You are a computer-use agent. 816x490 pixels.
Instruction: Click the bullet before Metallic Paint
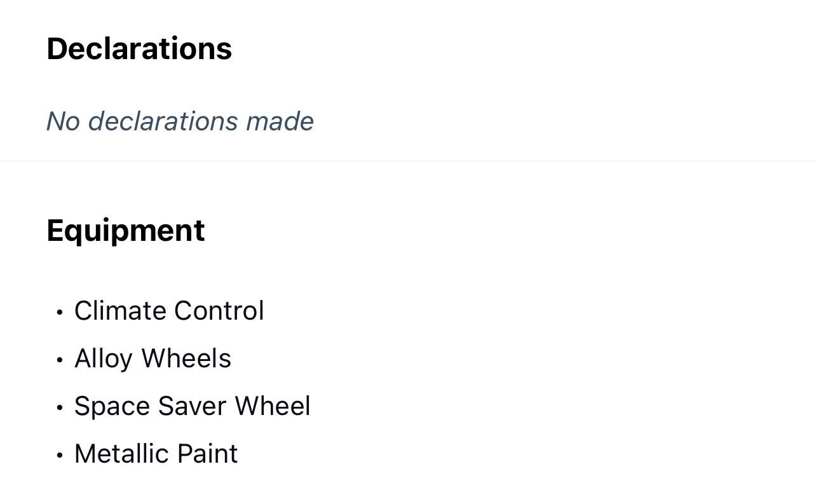[x=60, y=455]
